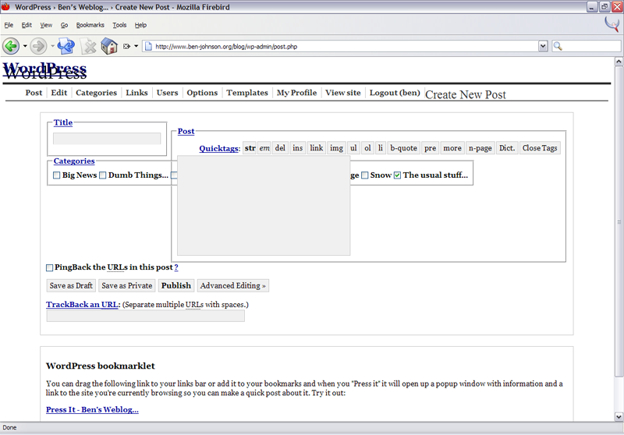The width and height of the screenshot is (624, 435).
Task: Open Advanced Editing »
Action: pyautogui.click(x=232, y=285)
